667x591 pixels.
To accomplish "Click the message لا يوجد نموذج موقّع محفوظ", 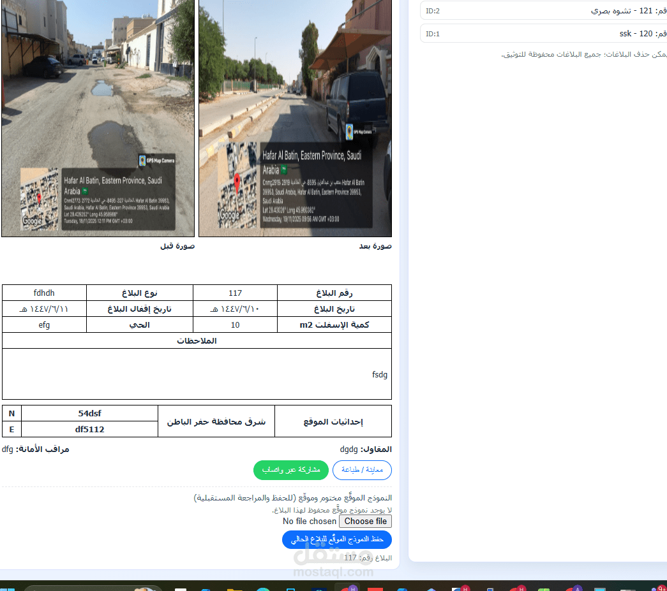I will coord(333,510).
